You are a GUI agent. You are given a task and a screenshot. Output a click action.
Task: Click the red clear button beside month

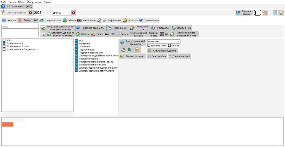click(73, 13)
